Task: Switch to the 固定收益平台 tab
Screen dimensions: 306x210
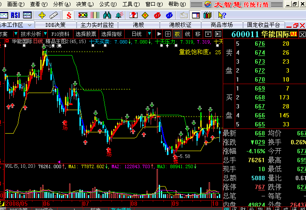Action: (x=263, y=25)
